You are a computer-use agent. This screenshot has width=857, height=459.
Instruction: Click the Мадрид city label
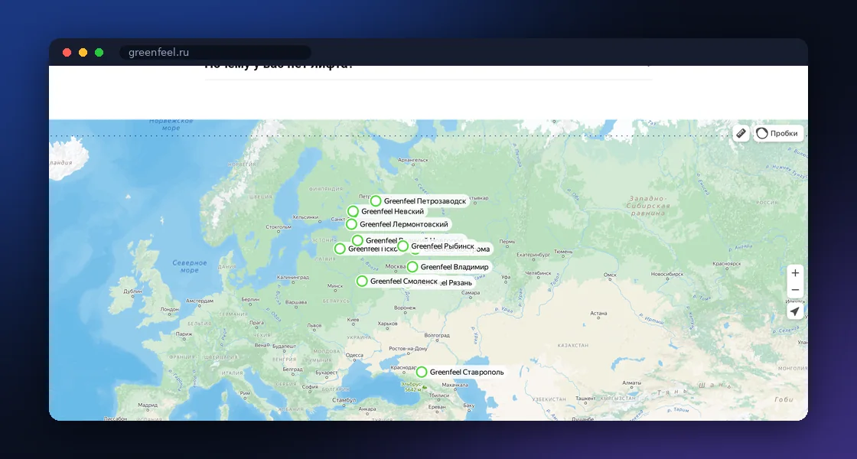[148, 406]
